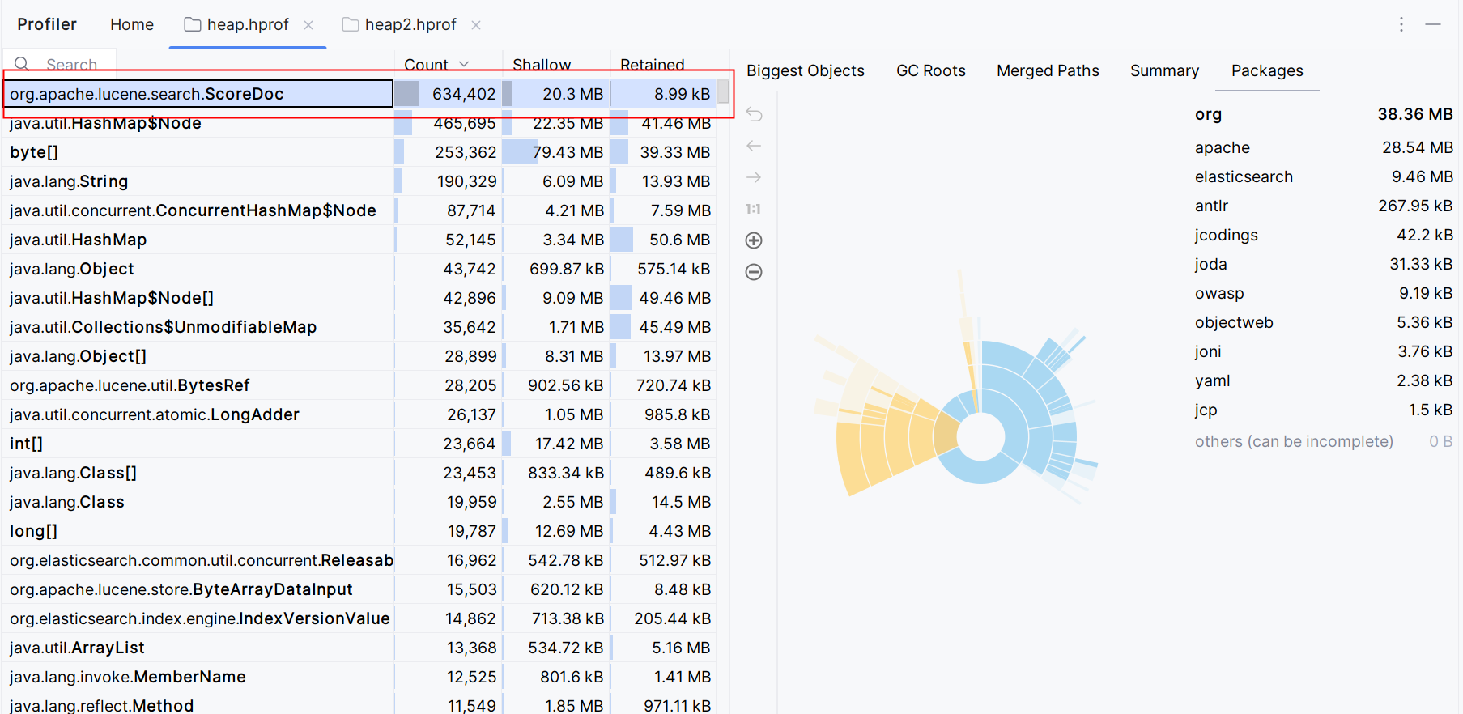Sort by the Count column dropdown arrow
This screenshot has height=714, width=1463.
464,65
